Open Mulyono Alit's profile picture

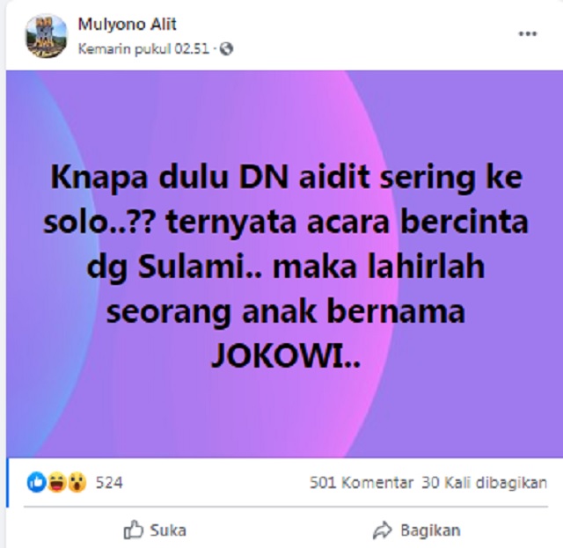coord(47,36)
